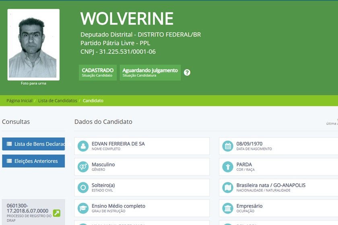Click the Empresário occupation value
The image size is (338, 225).
[249, 206]
